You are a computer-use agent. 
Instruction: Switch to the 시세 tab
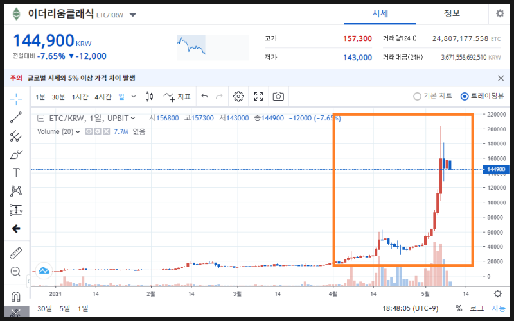click(x=380, y=13)
